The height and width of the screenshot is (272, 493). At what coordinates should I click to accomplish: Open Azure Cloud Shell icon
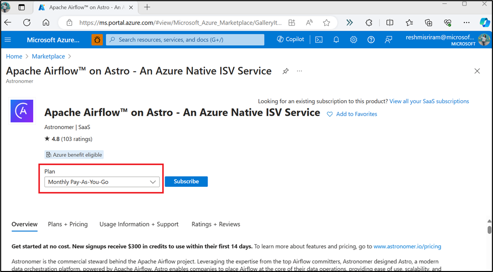pyautogui.click(x=319, y=40)
